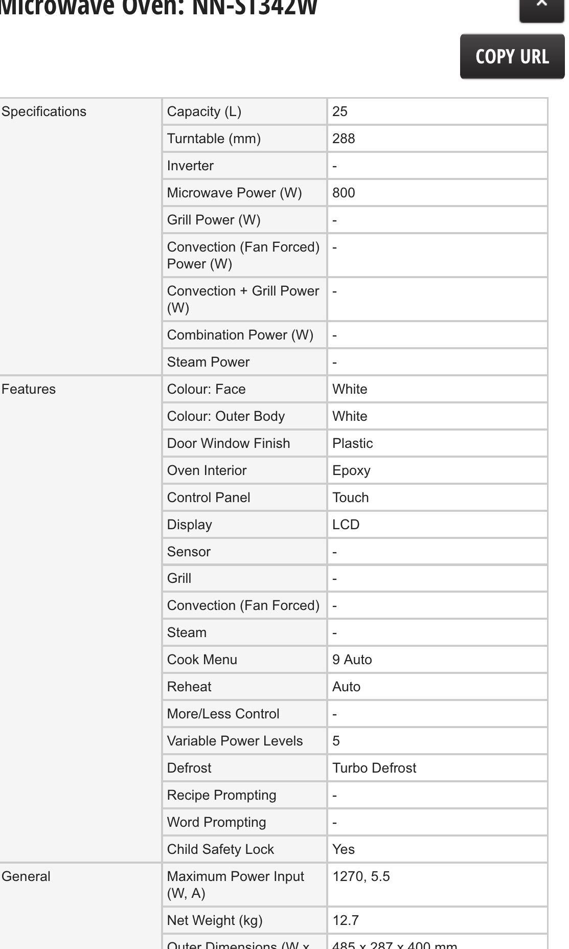This screenshot has width=569, height=949.
Task: Click the Inverter row label
Action: [190, 166]
